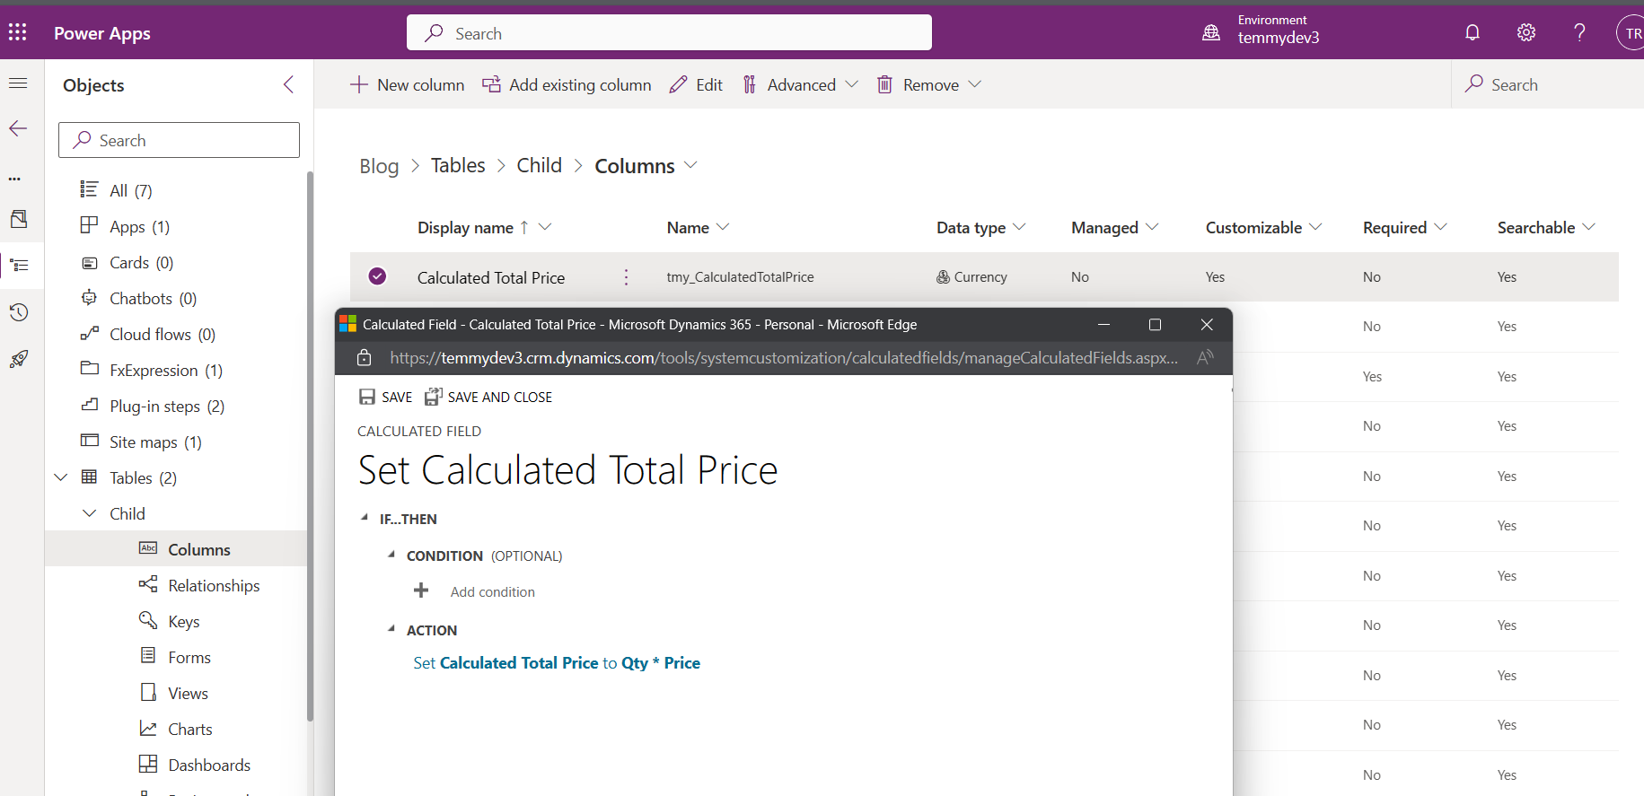Click the lock site info icon in address bar

tap(364, 358)
